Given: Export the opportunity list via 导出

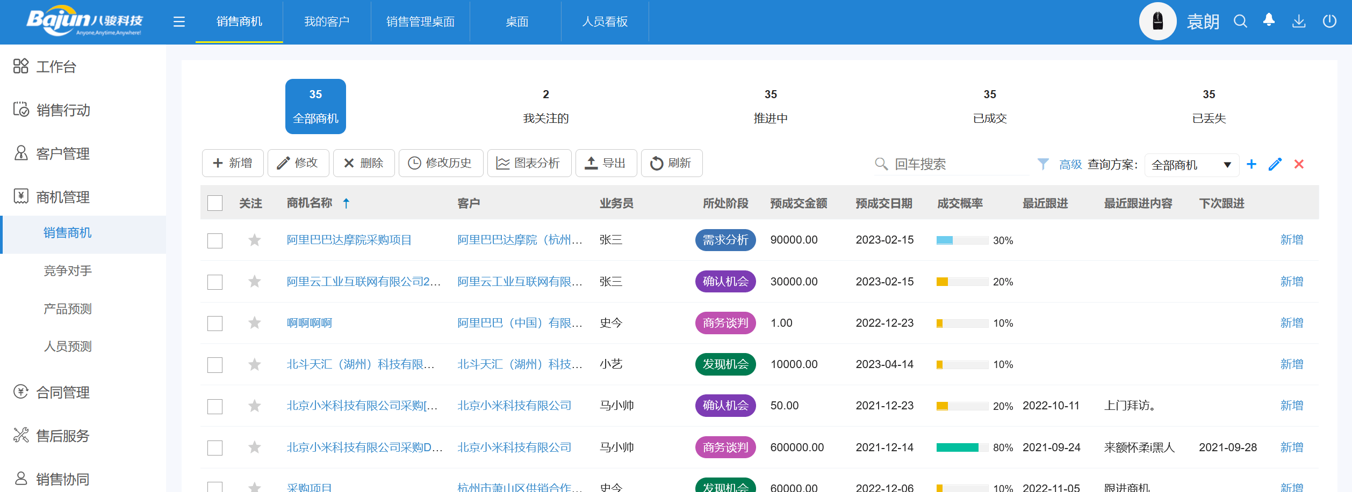Looking at the screenshot, I should (605, 163).
